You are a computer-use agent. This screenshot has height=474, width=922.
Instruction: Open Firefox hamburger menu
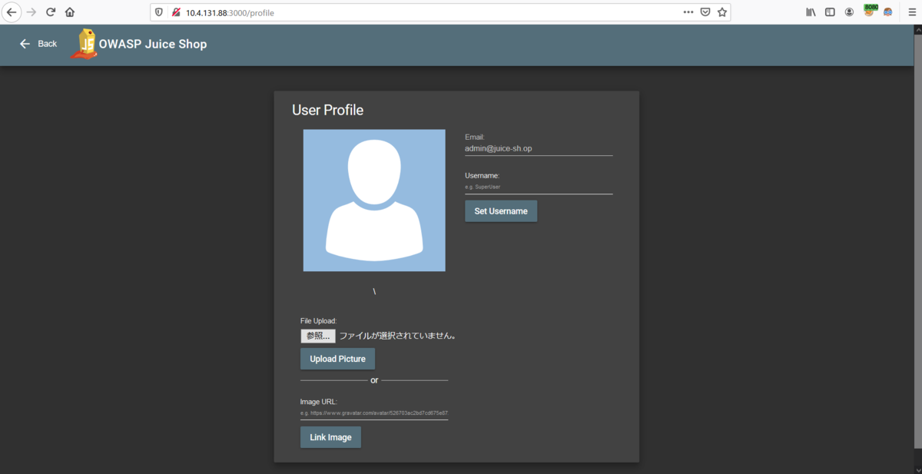pyautogui.click(x=911, y=12)
